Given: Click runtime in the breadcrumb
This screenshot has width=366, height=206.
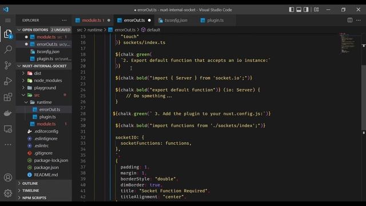Looking at the screenshot, I should coord(95,30).
